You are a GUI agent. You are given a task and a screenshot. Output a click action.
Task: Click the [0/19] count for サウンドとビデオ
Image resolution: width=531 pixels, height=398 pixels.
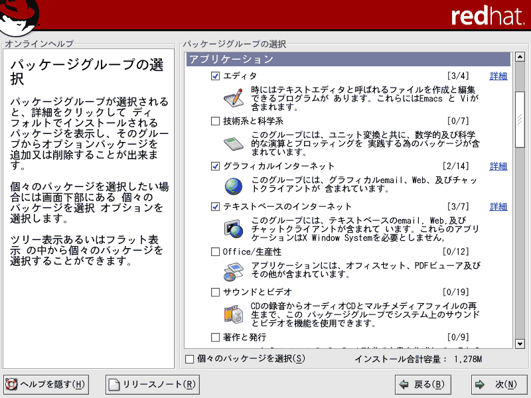(456, 292)
